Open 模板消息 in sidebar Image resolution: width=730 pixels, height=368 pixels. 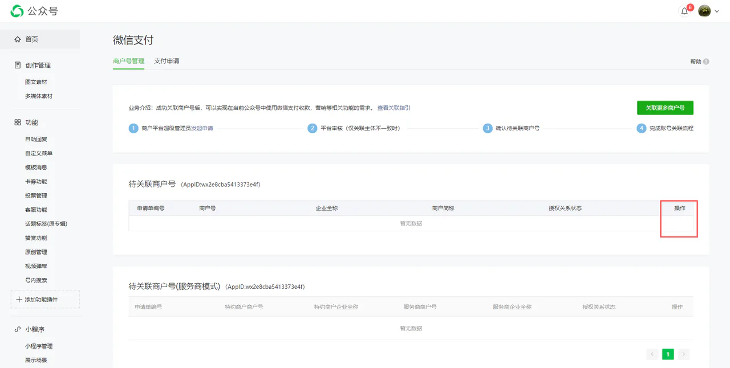36,167
